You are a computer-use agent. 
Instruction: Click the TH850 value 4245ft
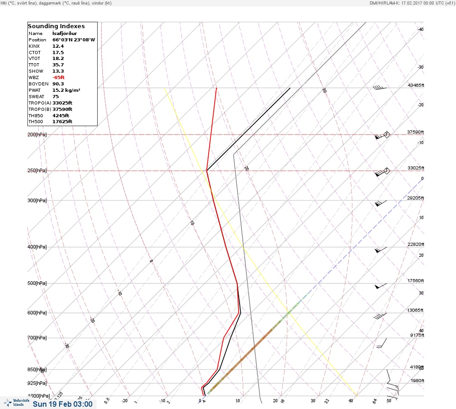click(x=61, y=116)
